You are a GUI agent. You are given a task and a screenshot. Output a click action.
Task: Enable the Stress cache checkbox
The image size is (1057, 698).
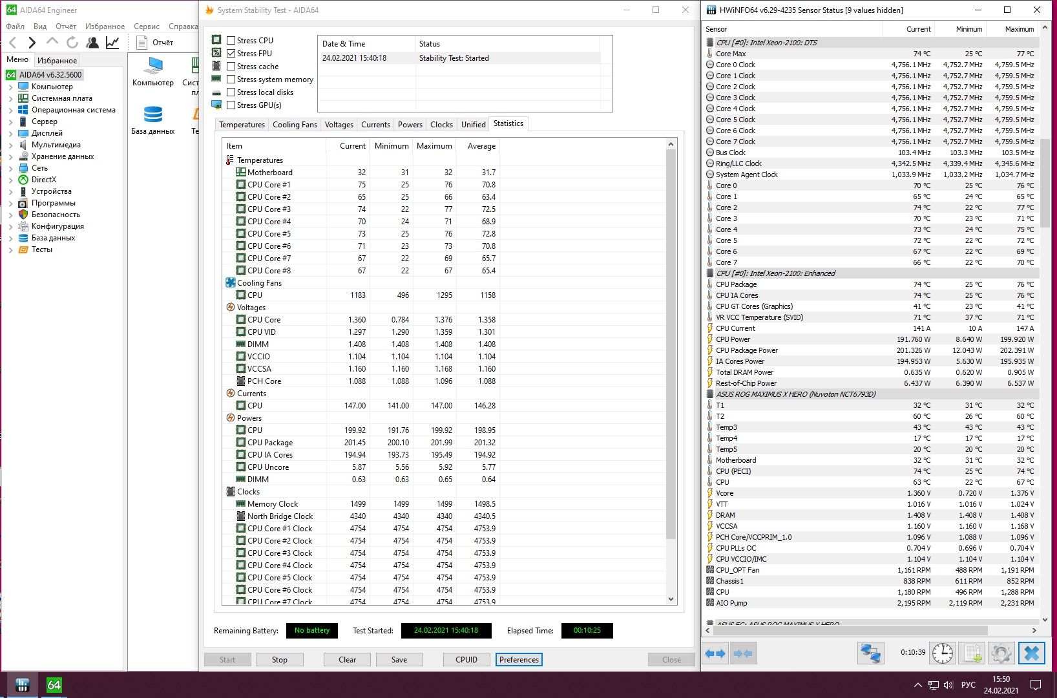click(x=231, y=67)
